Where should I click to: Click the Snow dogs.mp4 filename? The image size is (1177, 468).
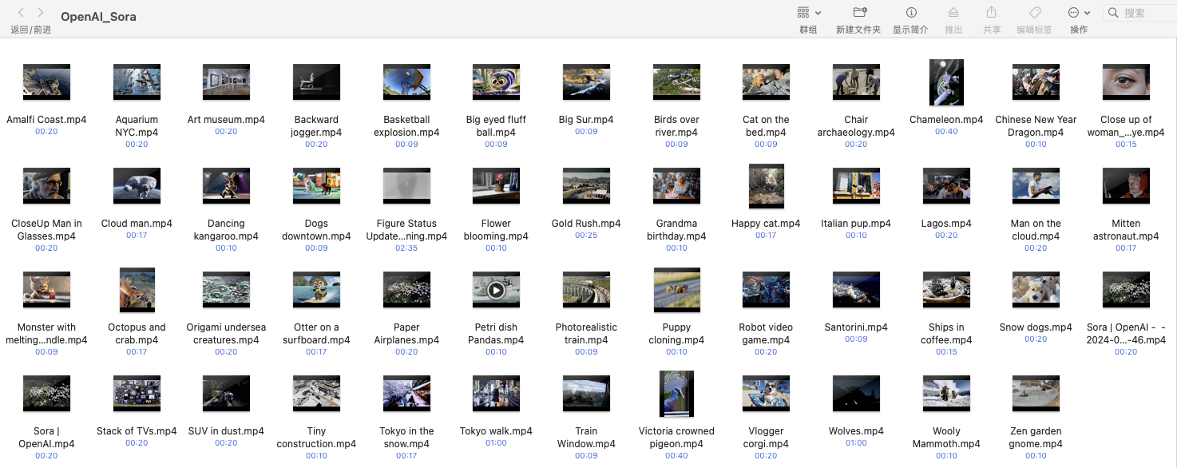tap(1036, 327)
